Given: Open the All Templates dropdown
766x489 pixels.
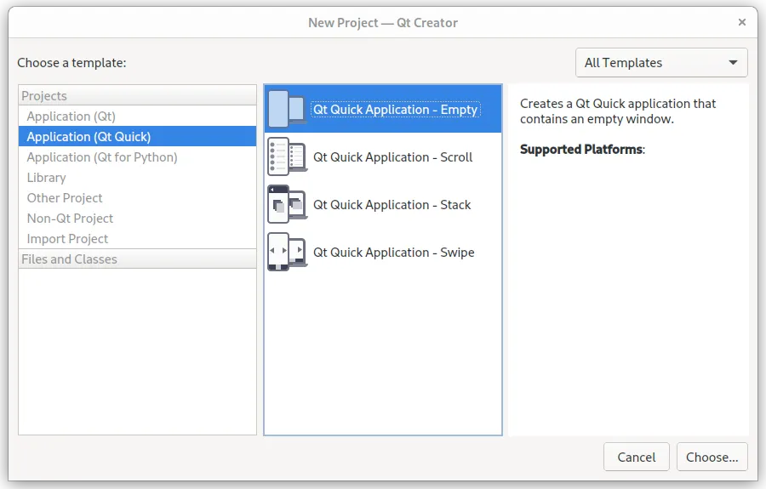Looking at the screenshot, I should pos(661,62).
